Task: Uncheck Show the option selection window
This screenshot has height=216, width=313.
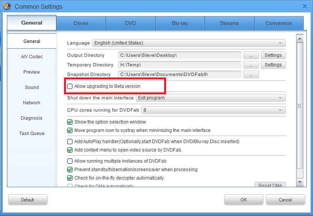Action: [x=70, y=122]
